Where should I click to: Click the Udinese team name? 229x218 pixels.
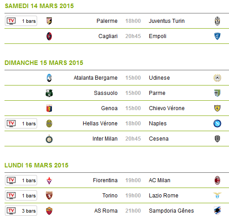(159, 78)
